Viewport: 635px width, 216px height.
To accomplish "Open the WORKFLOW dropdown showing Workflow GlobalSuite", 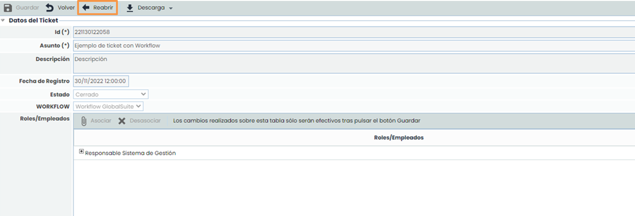I will [x=108, y=106].
